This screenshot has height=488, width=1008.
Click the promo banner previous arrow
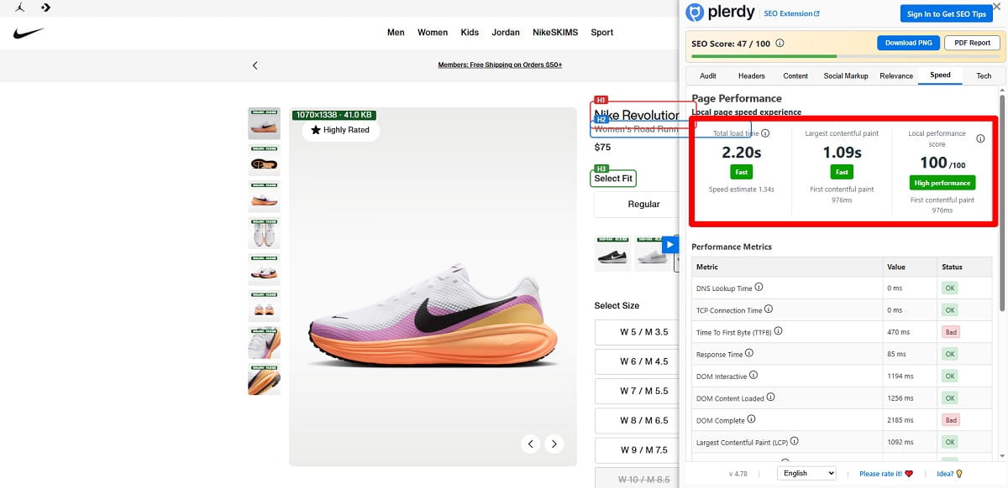pos(255,65)
